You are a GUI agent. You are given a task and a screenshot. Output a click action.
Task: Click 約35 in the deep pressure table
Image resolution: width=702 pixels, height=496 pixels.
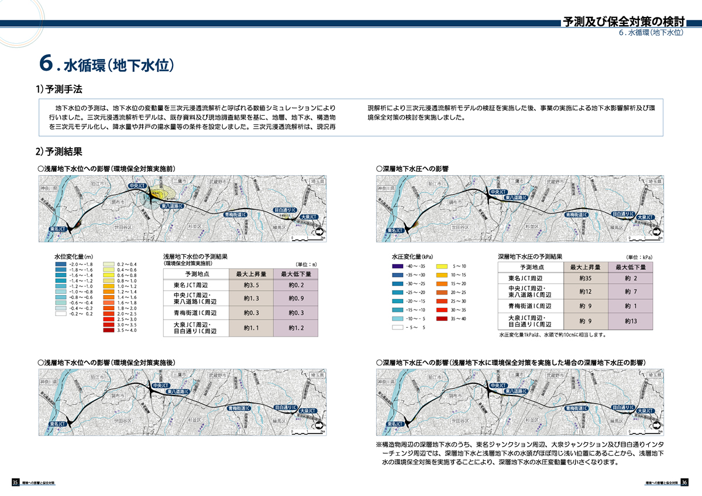586,278
